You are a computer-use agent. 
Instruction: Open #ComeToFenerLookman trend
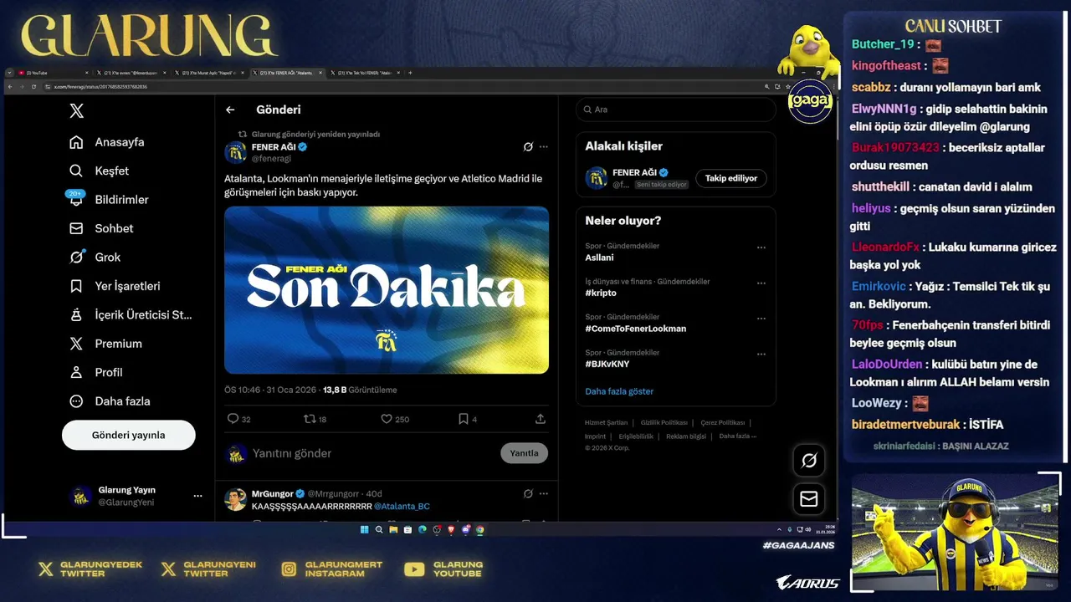point(636,329)
